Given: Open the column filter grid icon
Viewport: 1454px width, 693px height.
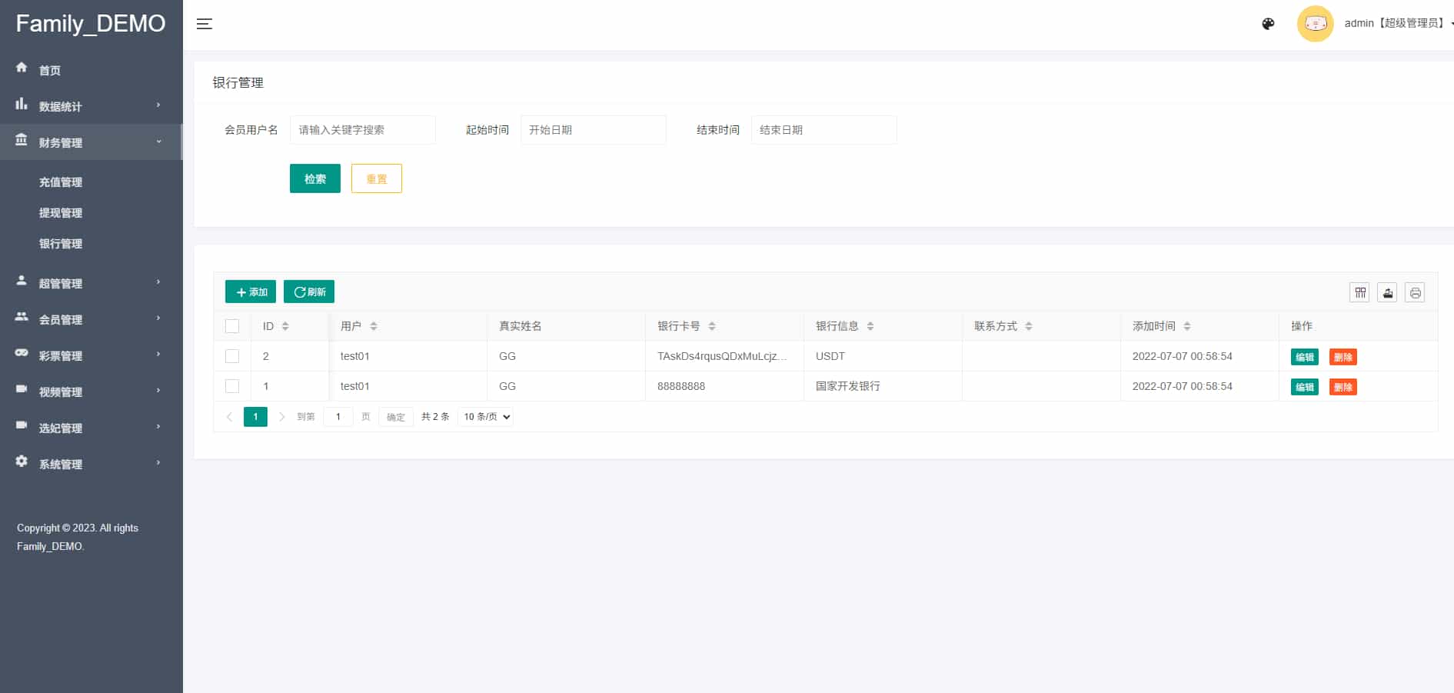Looking at the screenshot, I should tap(1359, 292).
